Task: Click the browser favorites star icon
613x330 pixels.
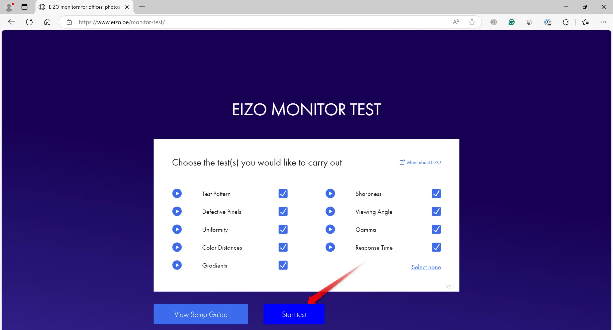Action: (472, 22)
